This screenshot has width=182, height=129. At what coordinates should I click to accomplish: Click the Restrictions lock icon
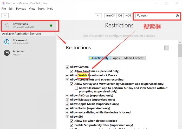(7, 25)
